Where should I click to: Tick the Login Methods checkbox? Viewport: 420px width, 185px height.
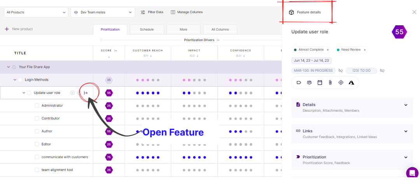[20, 80]
